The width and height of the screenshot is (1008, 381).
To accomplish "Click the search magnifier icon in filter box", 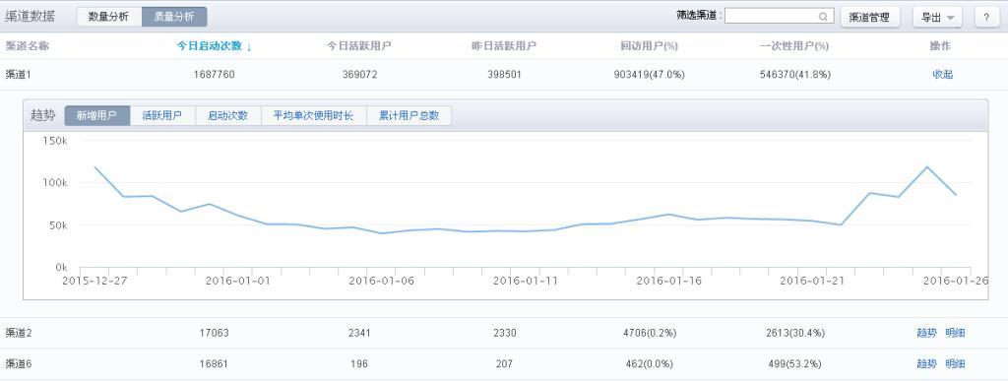I will 822,17.
